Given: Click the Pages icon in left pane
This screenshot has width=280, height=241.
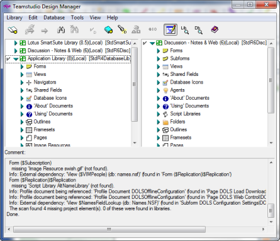Looking at the screenshot, I should point(29,138).
